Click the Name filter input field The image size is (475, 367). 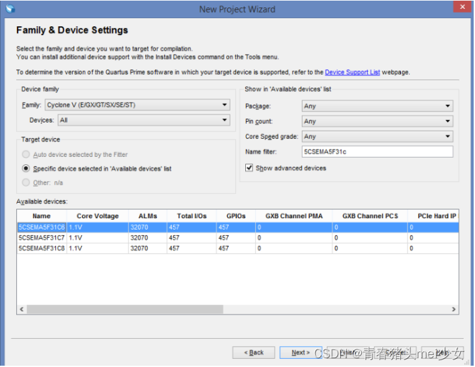tap(377, 152)
